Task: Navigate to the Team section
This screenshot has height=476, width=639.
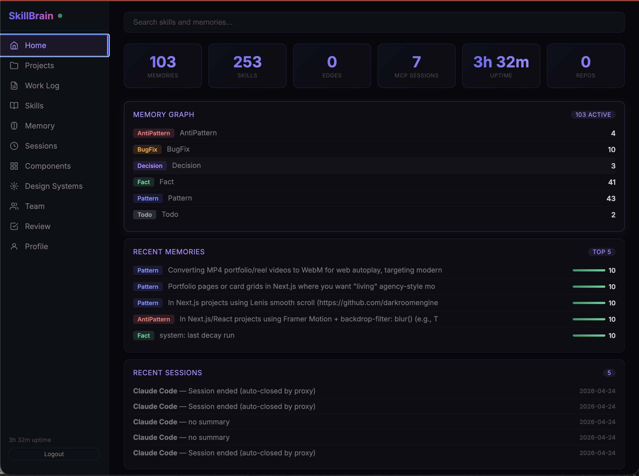Action: tap(35, 206)
